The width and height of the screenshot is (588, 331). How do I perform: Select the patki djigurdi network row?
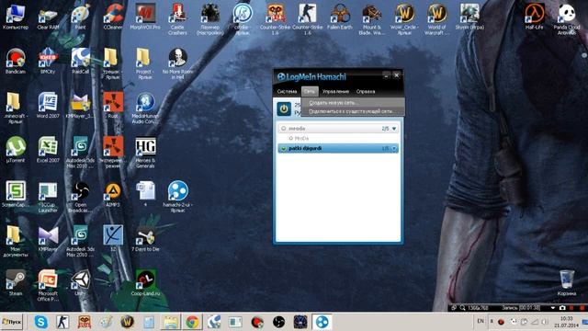pyautogui.click(x=338, y=148)
